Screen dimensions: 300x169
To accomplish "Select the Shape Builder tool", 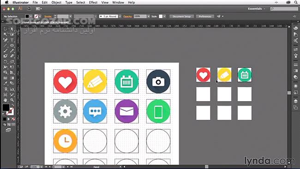I will [x=6, y=72].
